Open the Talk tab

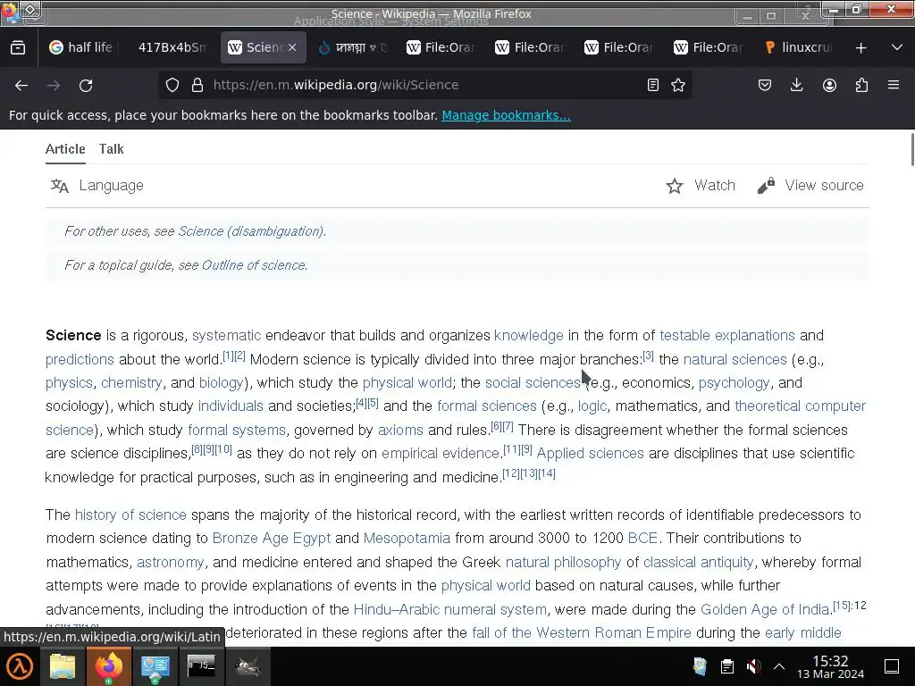[x=112, y=149]
